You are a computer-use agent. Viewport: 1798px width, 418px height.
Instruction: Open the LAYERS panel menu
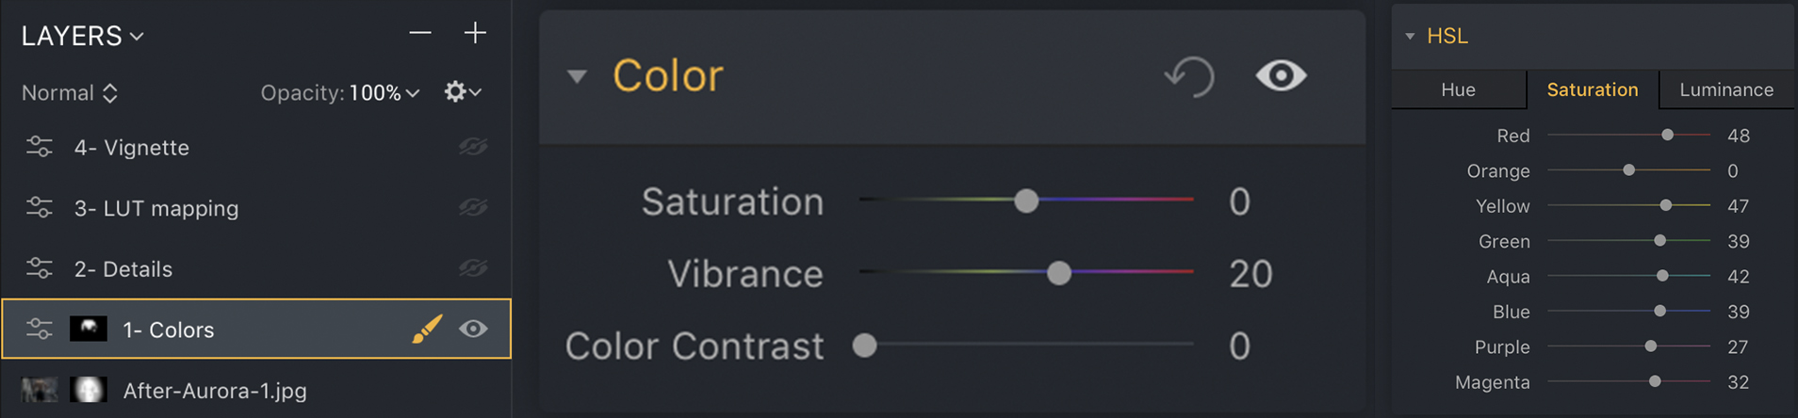click(x=83, y=36)
